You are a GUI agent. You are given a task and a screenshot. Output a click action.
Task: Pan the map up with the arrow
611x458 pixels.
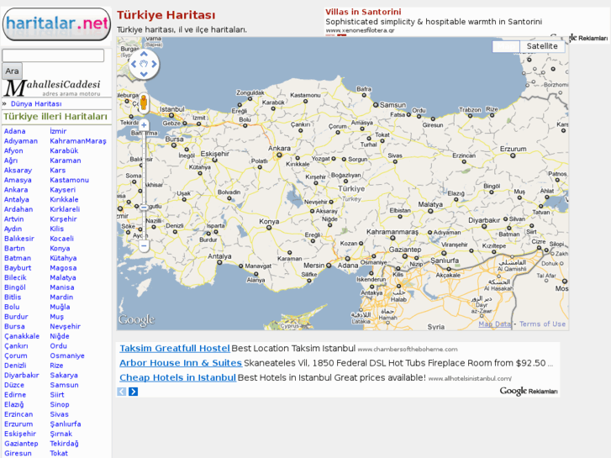click(144, 54)
